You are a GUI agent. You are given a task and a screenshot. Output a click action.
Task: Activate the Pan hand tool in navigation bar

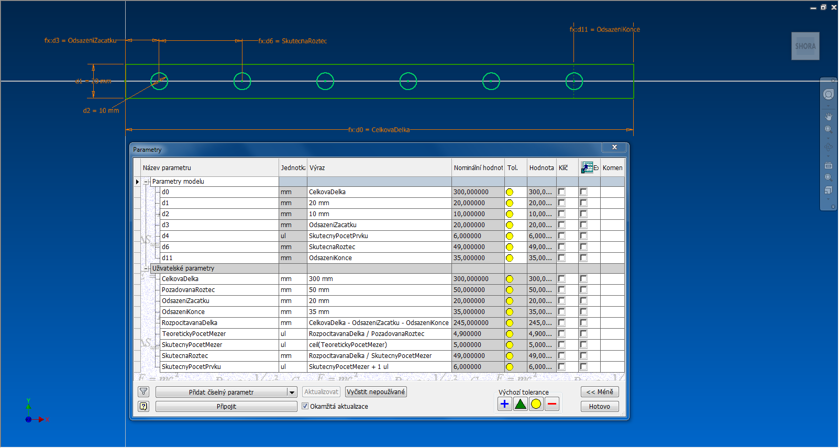coord(829,117)
